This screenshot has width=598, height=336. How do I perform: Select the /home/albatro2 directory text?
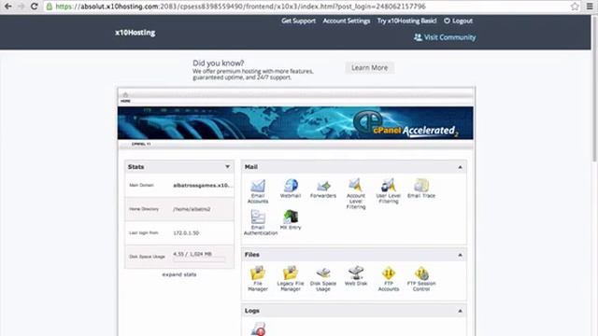(192, 209)
